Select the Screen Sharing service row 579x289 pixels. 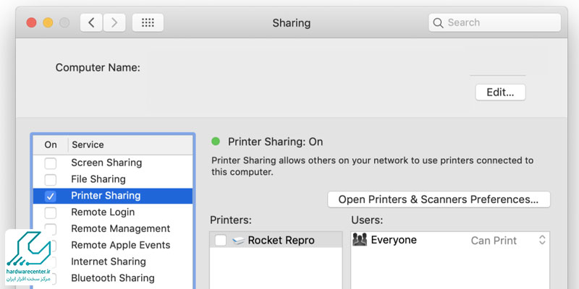click(113, 163)
